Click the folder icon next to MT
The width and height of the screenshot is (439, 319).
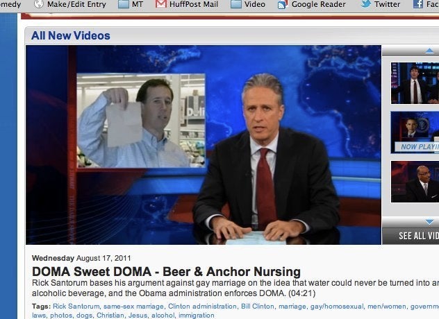124,4
